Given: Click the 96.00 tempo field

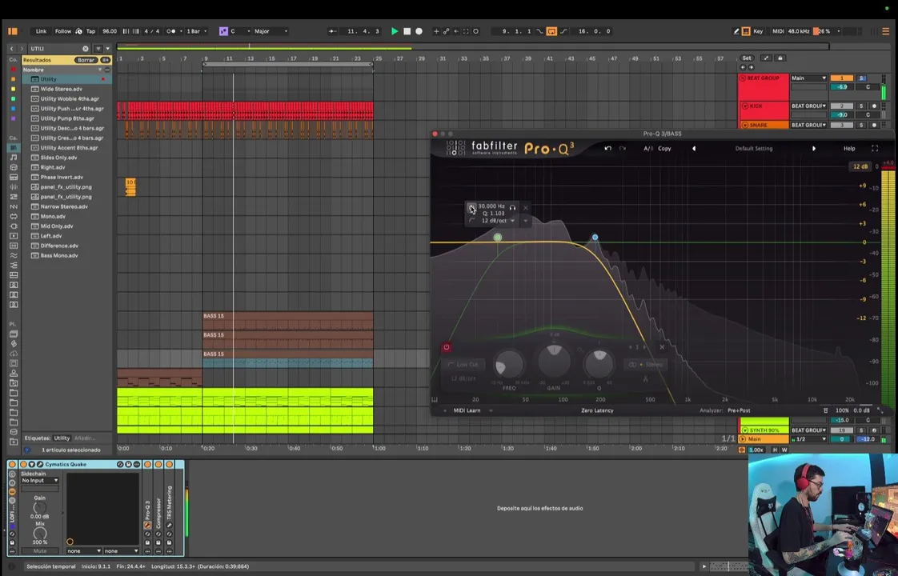Looking at the screenshot, I should click(x=109, y=31).
